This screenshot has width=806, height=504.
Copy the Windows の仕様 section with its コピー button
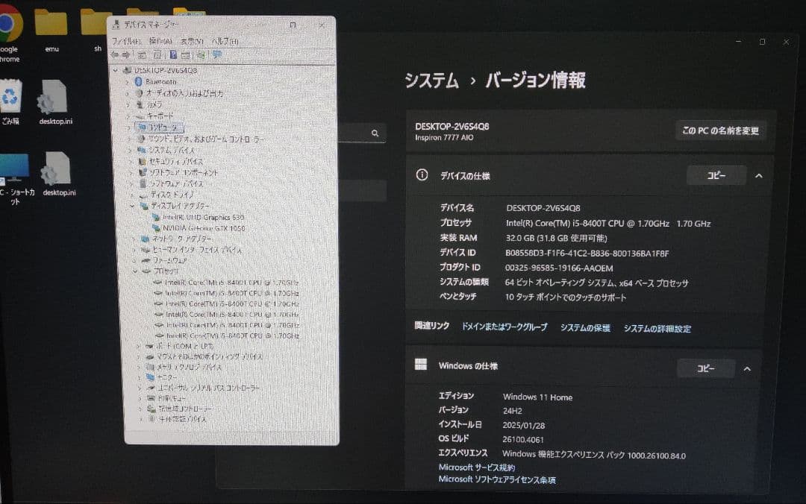tap(705, 368)
